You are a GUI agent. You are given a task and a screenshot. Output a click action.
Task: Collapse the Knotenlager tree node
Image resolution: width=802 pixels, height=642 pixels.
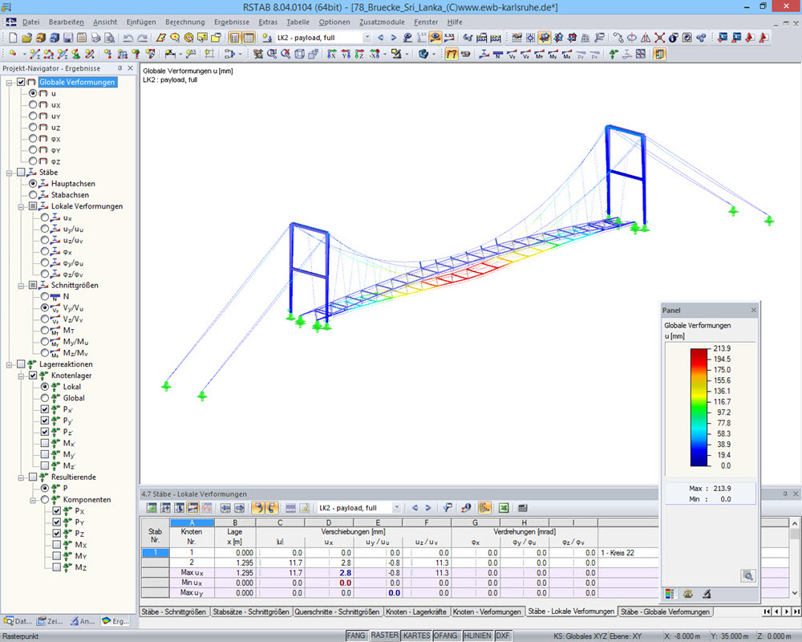(x=21, y=376)
